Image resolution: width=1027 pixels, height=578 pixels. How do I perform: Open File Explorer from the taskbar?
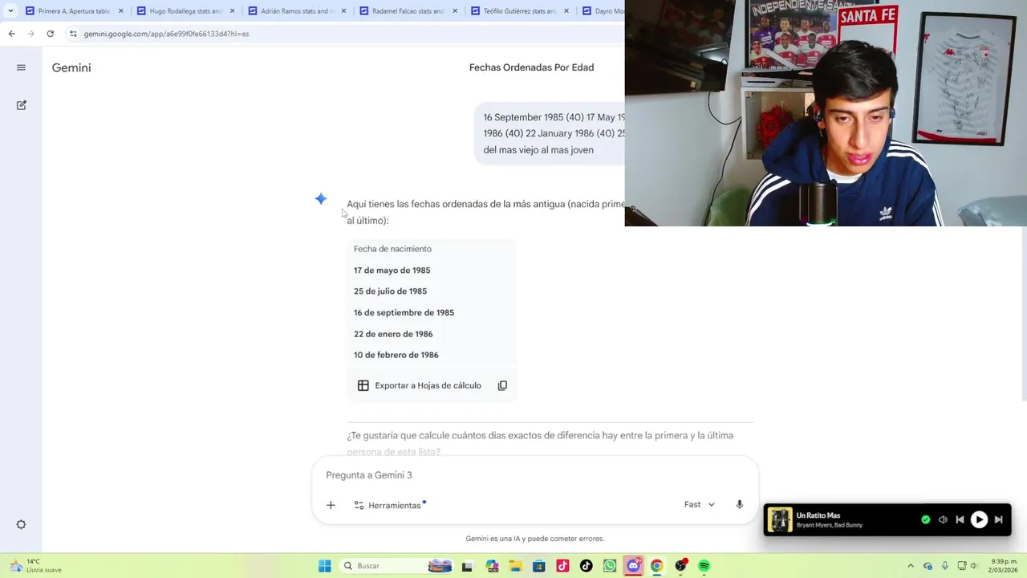[516, 566]
